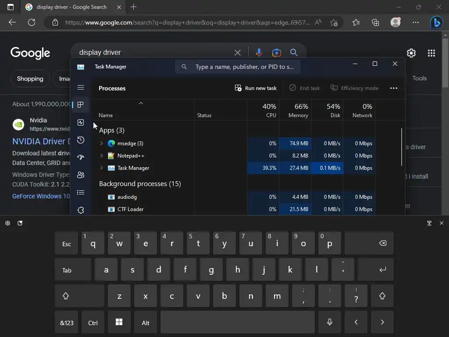Expand msedge (3) process group
Image resolution: width=449 pixels, height=337 pixels.
(x=101, y=143)
